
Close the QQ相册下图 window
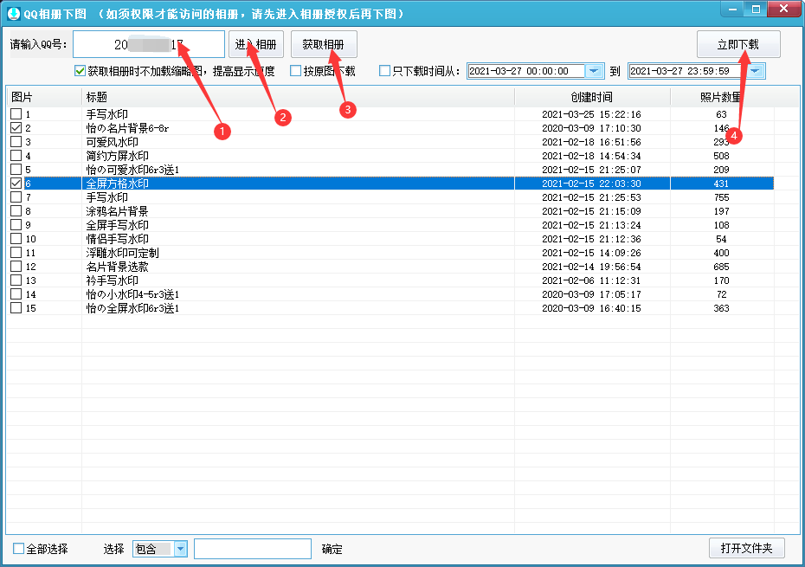tap(783, 10)
